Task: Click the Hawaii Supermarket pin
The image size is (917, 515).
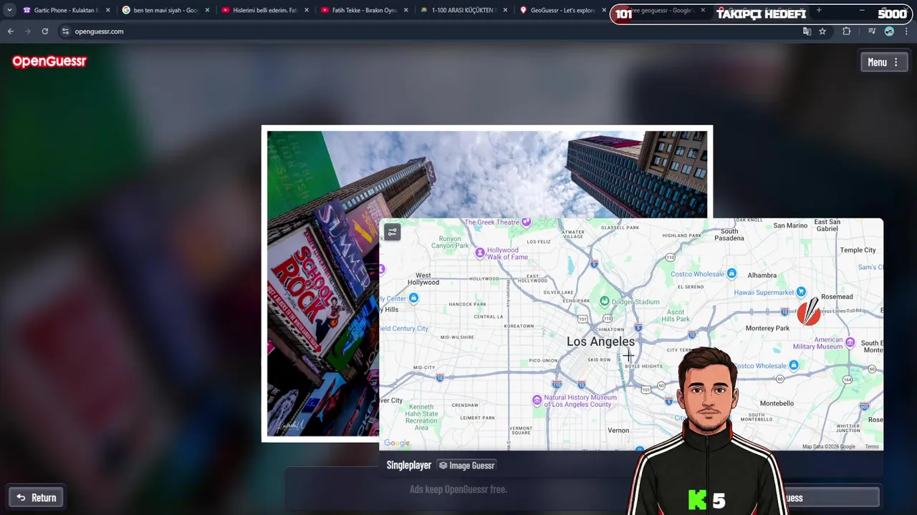Action: 801,292
